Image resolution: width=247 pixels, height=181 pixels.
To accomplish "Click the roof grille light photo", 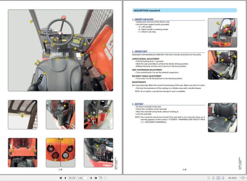I will click(x=23, y=115).
